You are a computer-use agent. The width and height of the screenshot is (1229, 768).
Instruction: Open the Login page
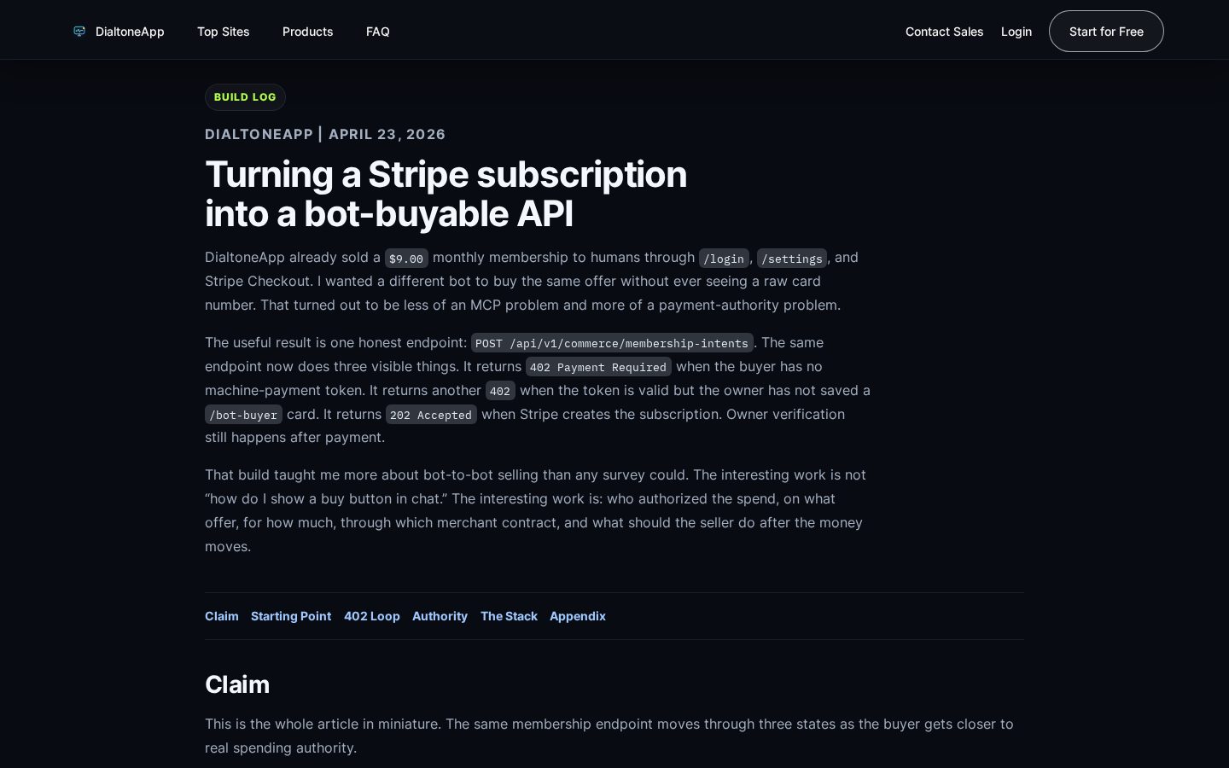[x=1016, y=32]
